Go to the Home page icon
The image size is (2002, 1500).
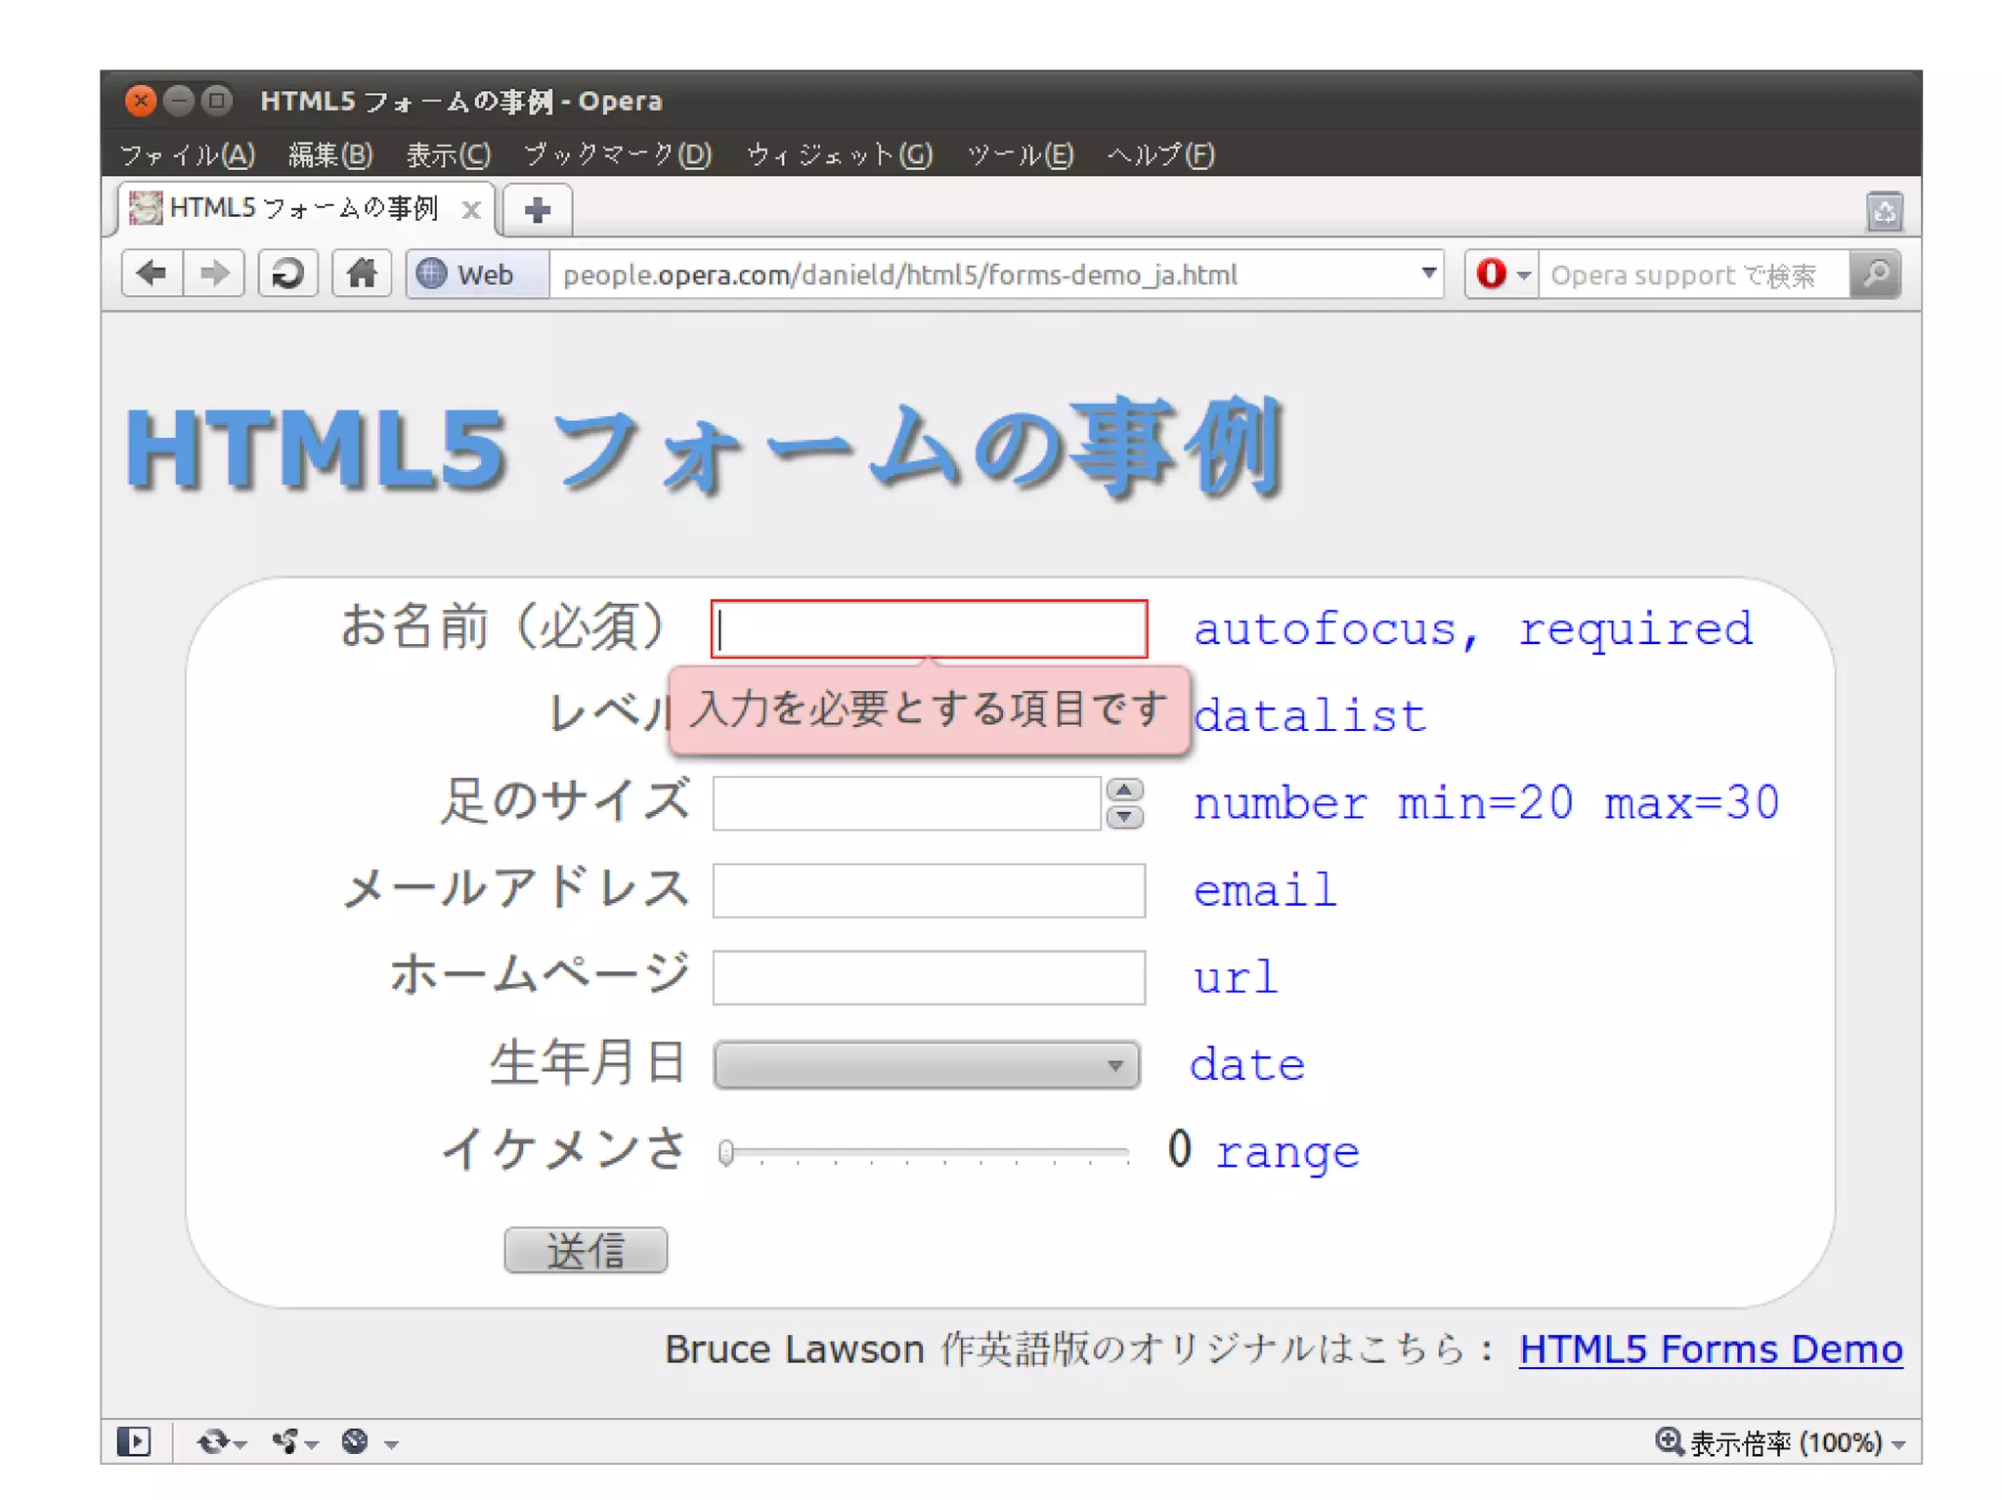pos(361,274)
